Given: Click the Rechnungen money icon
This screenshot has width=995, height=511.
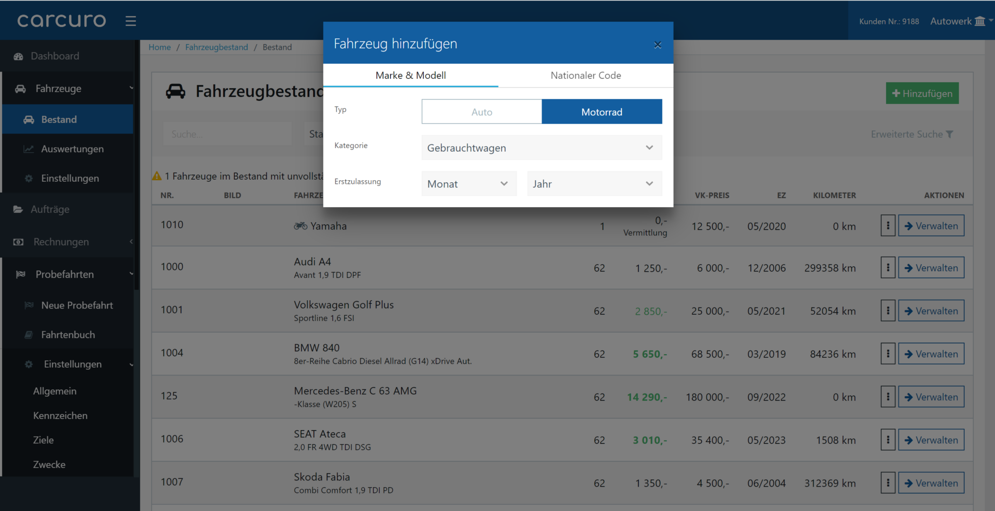Looking at the screenshot, I should click(x=18, y=242).
